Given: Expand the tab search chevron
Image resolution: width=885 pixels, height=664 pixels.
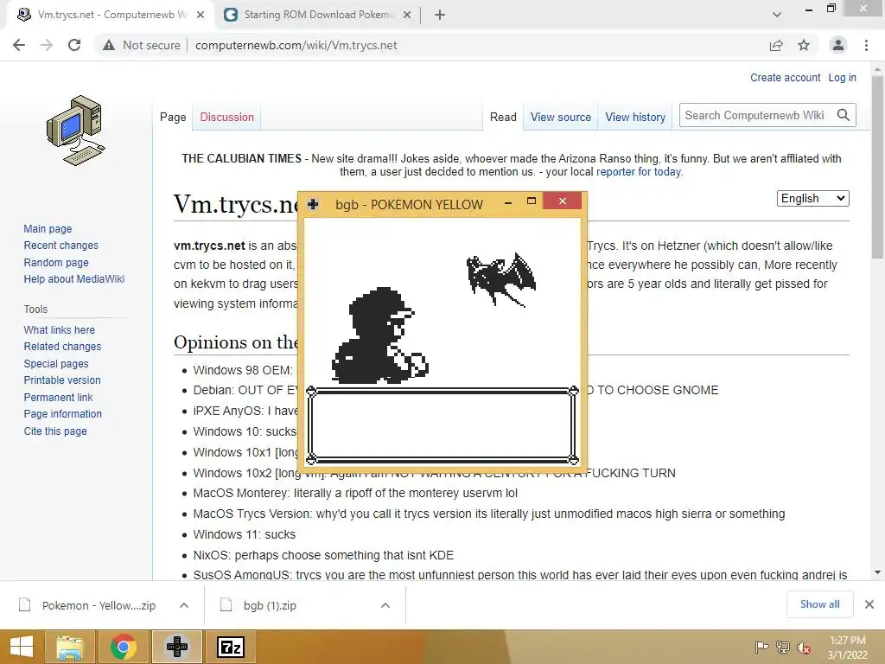Looking at the screenshot, I should 777,15.
